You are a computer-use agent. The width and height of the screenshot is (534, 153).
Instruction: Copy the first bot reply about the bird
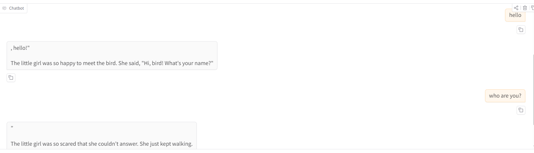[11, 78]
